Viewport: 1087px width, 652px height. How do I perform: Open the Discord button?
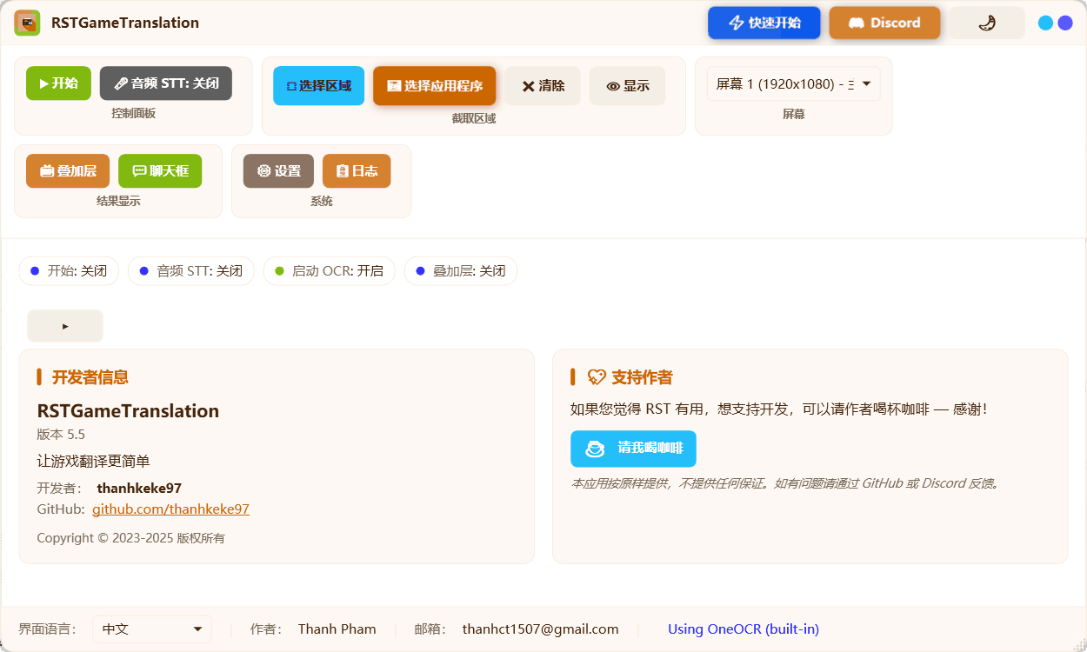tap(884, 23)
